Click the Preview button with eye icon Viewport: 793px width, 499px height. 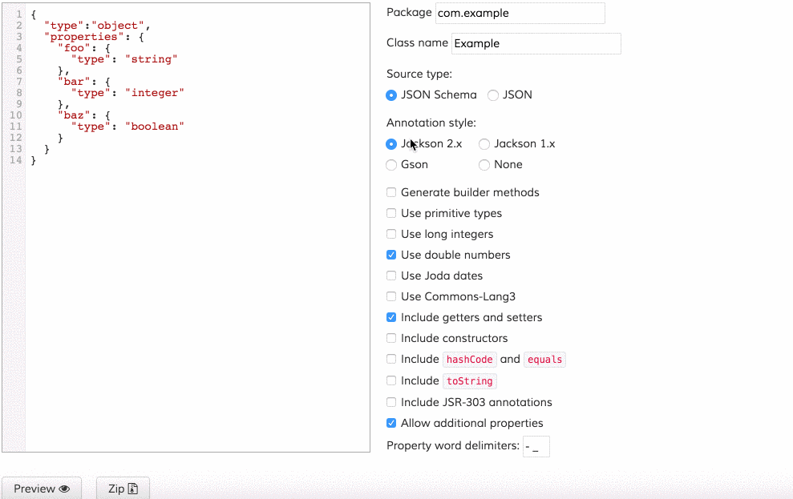pos(42,489)
